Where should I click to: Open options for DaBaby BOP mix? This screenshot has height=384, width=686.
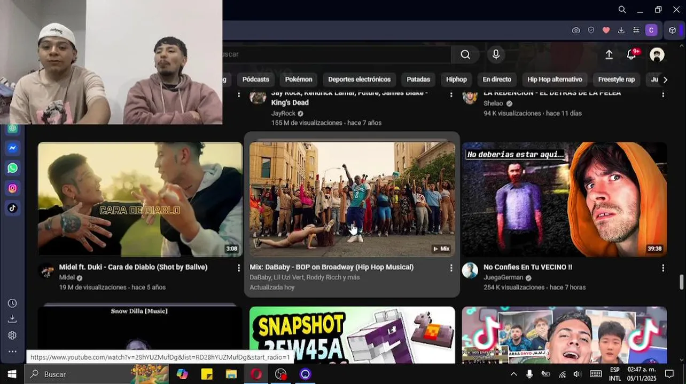click(x=451, y=268)
